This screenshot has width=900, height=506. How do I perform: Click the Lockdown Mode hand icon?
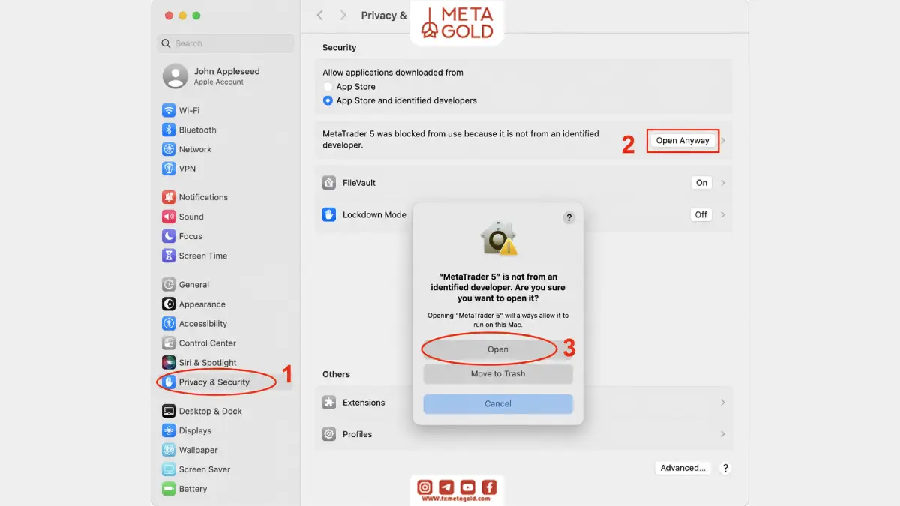329,214
